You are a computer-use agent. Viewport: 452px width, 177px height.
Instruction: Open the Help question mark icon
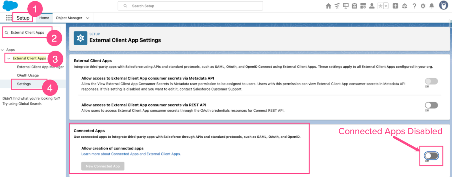(414, 6)
